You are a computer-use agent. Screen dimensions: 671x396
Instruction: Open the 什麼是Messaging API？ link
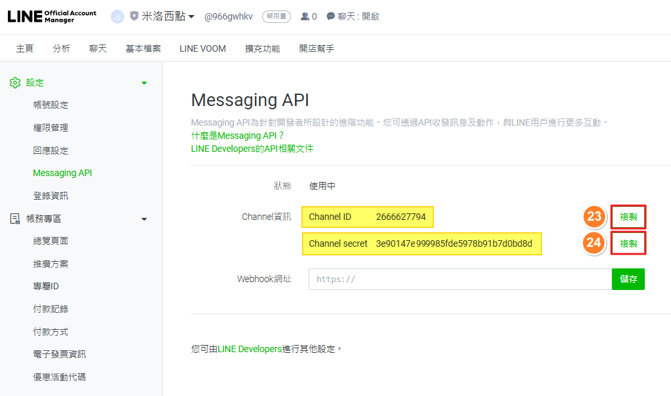237,135
